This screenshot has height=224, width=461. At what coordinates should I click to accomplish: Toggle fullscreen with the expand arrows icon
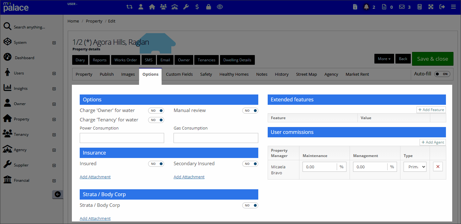coord(431,7)
